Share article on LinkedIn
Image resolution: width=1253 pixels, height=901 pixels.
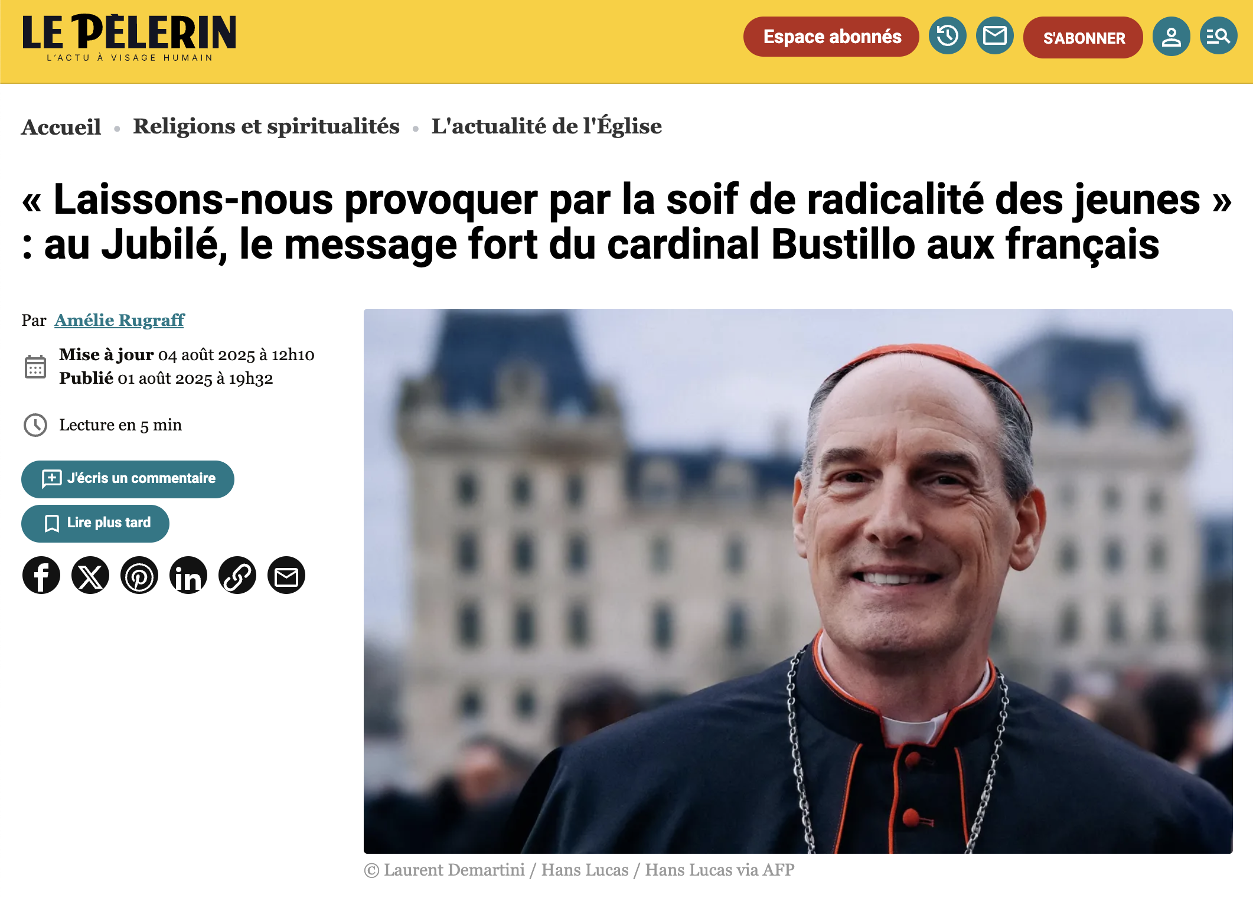coord(188,575)
